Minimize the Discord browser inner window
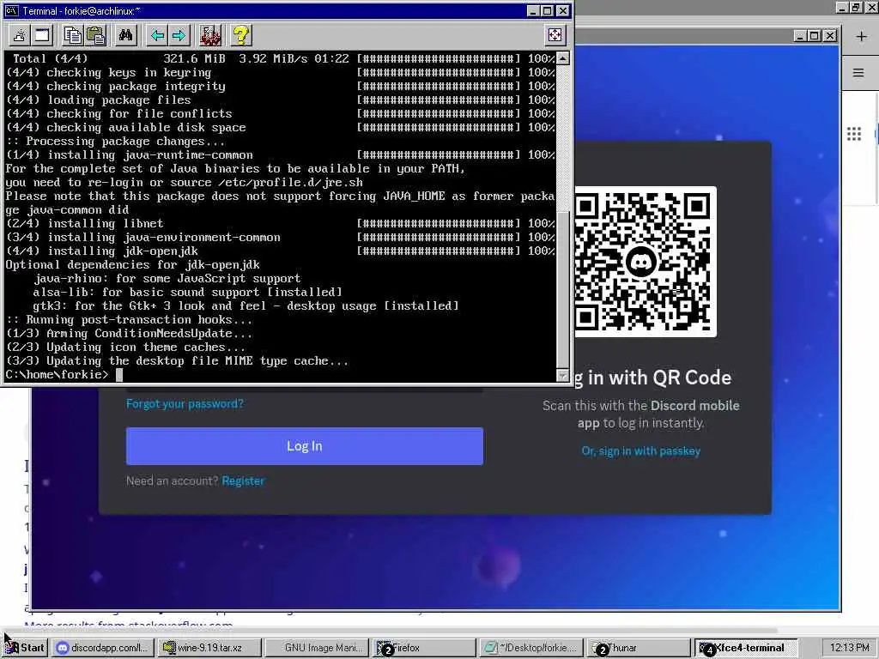The height and width of the screenshot is (659, 879). tap(801, 36)
